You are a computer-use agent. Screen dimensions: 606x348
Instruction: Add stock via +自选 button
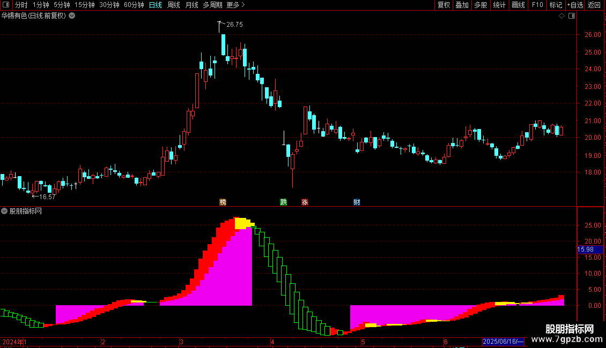[575, 5]
